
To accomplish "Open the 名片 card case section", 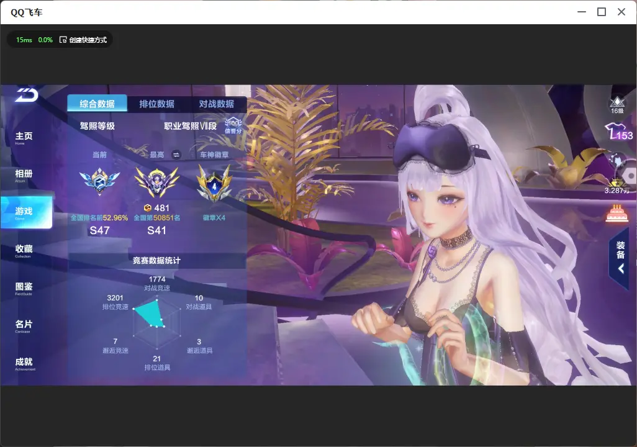I will pos(24,326).
